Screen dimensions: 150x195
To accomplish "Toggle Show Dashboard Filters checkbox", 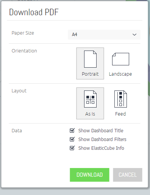I will (x=72, y=139).
